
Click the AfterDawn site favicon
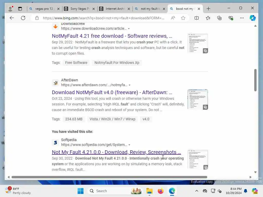tap(55, 83)
